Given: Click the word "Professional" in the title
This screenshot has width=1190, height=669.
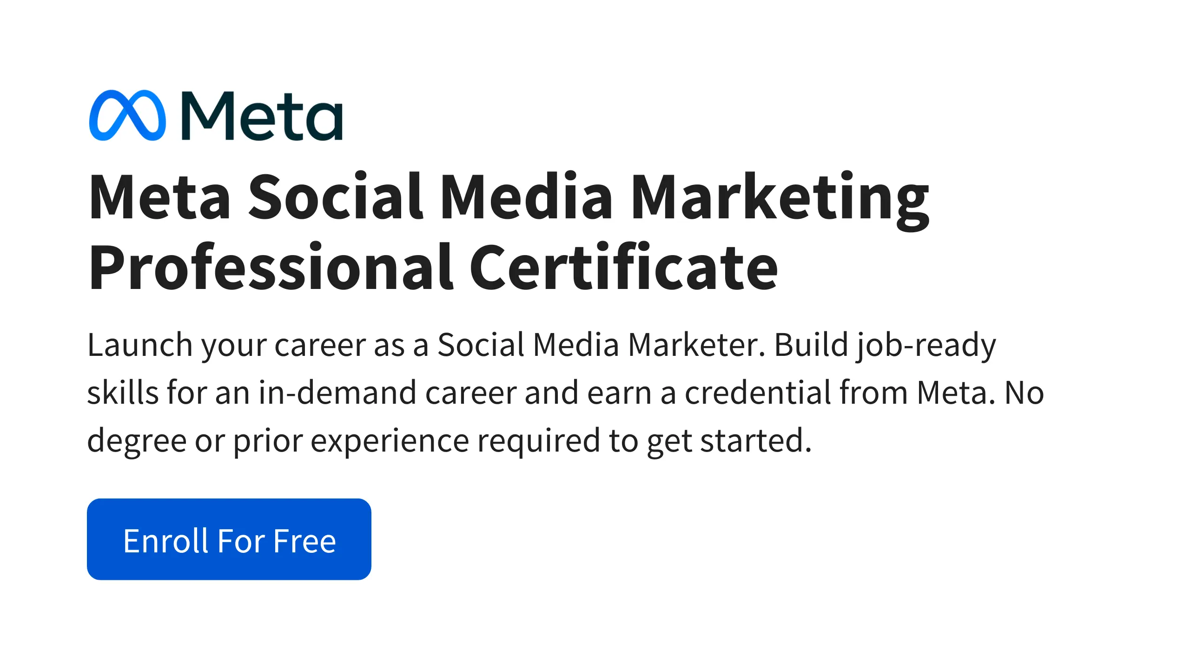Looking at the screenshot, I should (271, 268).
